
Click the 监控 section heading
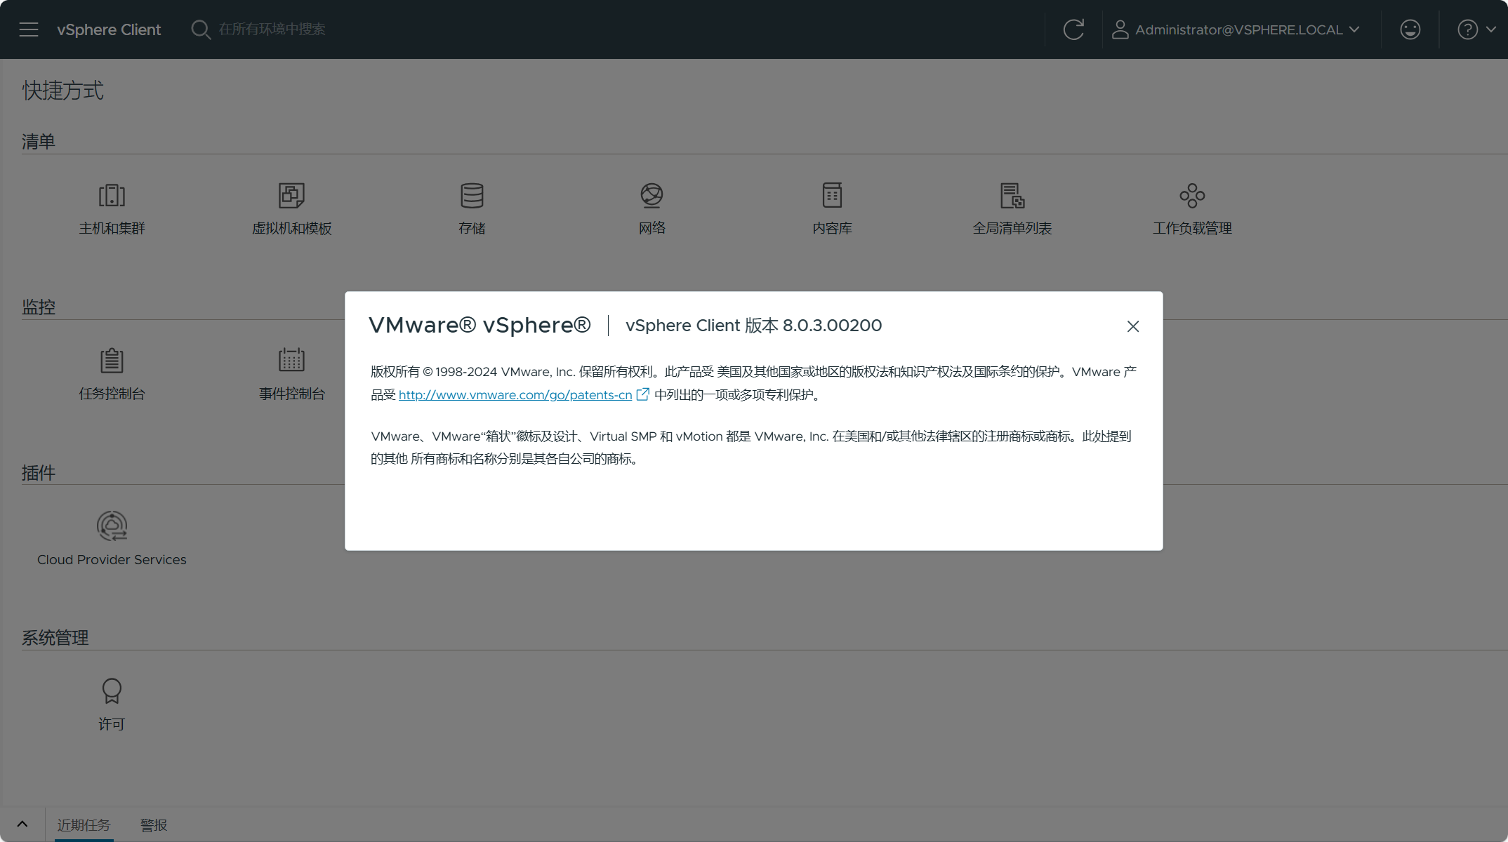(39, 307)
